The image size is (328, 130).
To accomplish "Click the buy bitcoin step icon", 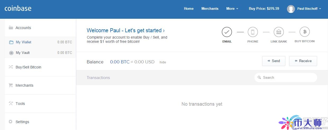I will (304, 32).
